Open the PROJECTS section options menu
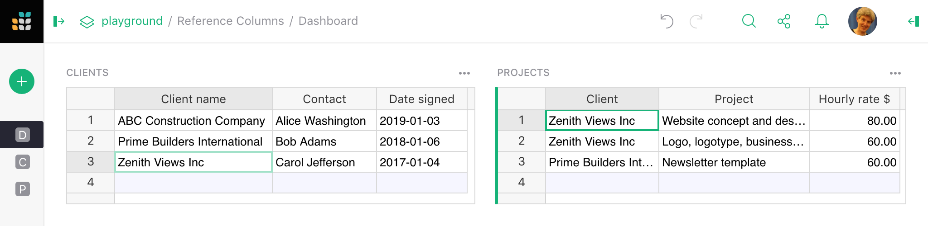This screenshot has width=928, height=226. point(895,73)
